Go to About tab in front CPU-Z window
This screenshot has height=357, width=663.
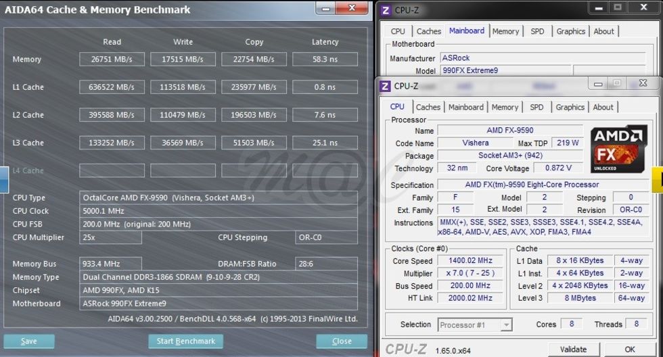click(x=603, y=107)
